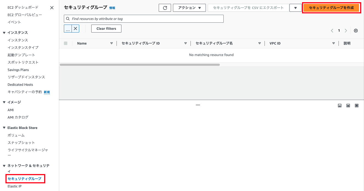
Task: Open ボリューム page
Action: [x=16, y=135]
